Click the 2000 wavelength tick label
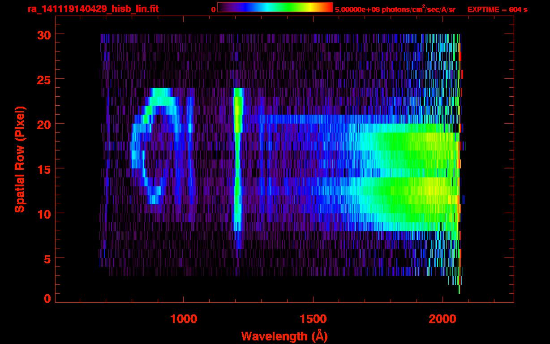The height and width of the screenshot is (344, 550). 442,319
